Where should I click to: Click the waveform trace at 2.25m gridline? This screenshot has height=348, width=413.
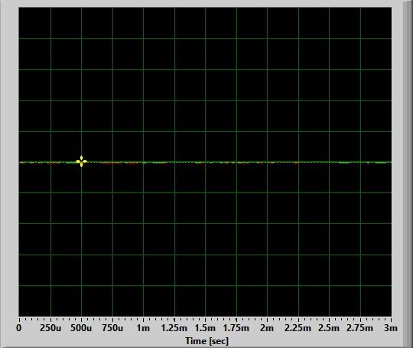coord(298,162)
